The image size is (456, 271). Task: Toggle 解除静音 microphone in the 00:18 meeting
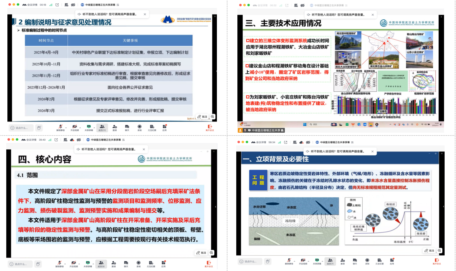coord(60,128)
